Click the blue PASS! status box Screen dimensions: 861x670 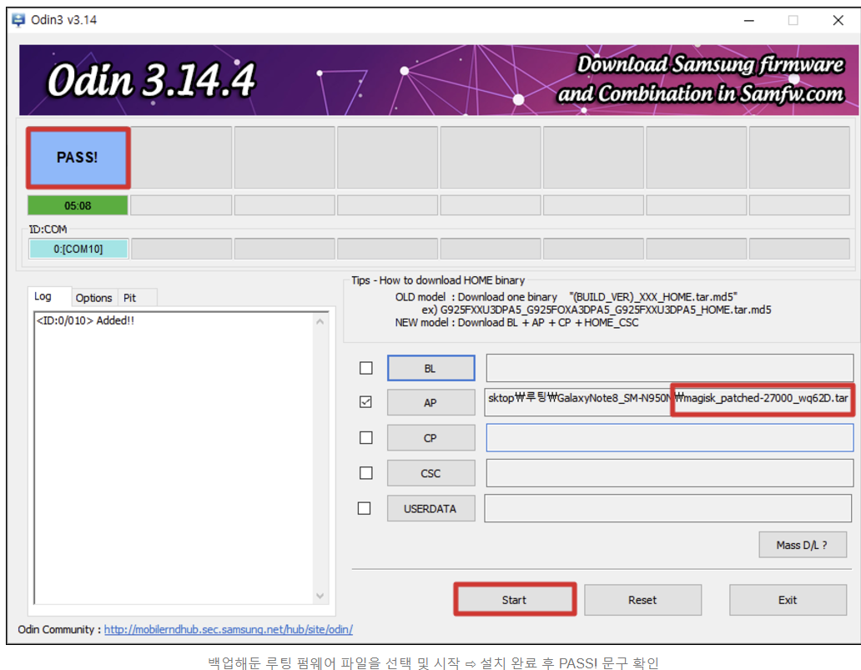click(x=78, y=158)
